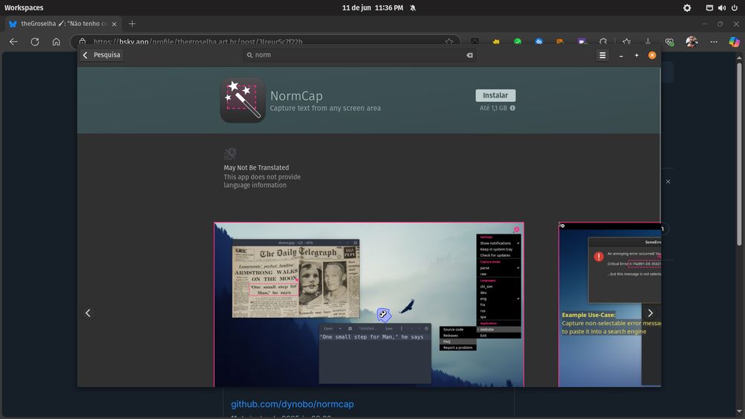The image size is (745, 419).
Task: Bookmark this page with star icon
Action: pyautogui.click(x=449, y=42)
